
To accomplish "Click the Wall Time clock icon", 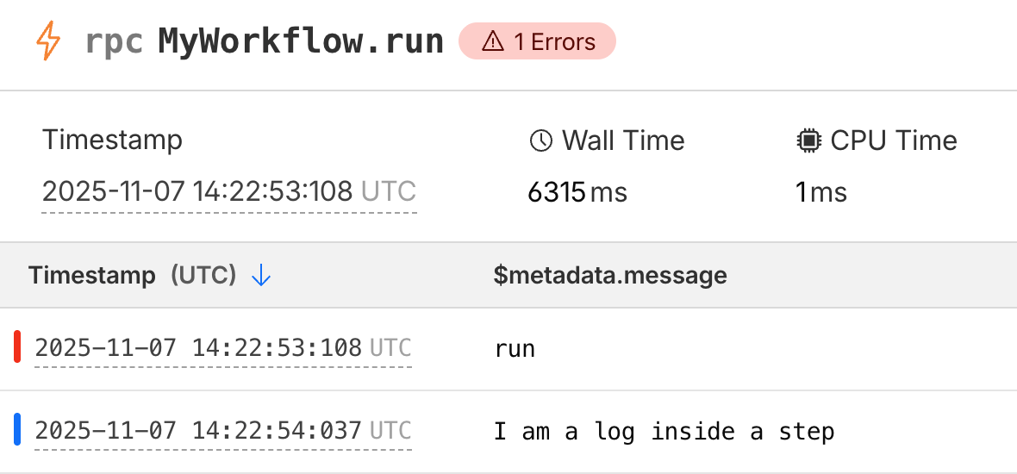I will tap(540, 140).
